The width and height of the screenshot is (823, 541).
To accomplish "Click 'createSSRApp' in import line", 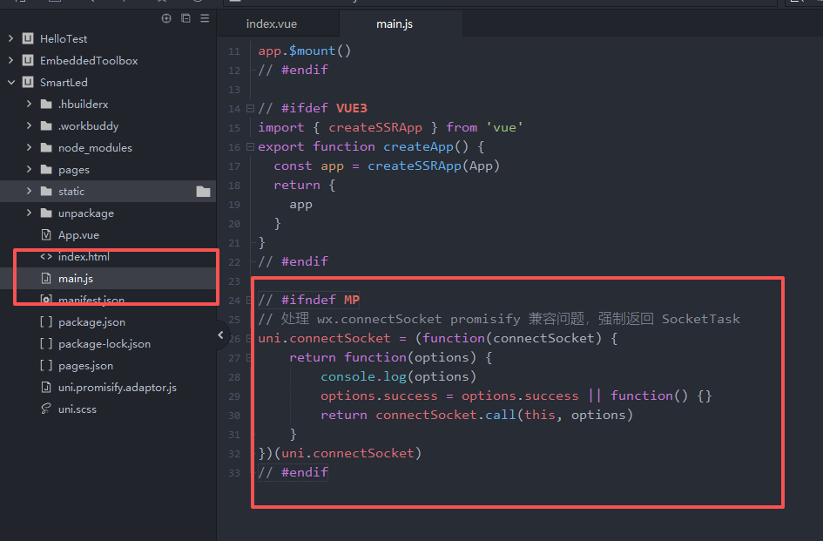I will 375,128.
